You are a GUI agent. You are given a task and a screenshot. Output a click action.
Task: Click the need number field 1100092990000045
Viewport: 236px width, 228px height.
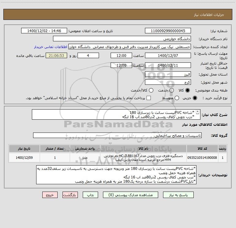(x=168, y=31)
